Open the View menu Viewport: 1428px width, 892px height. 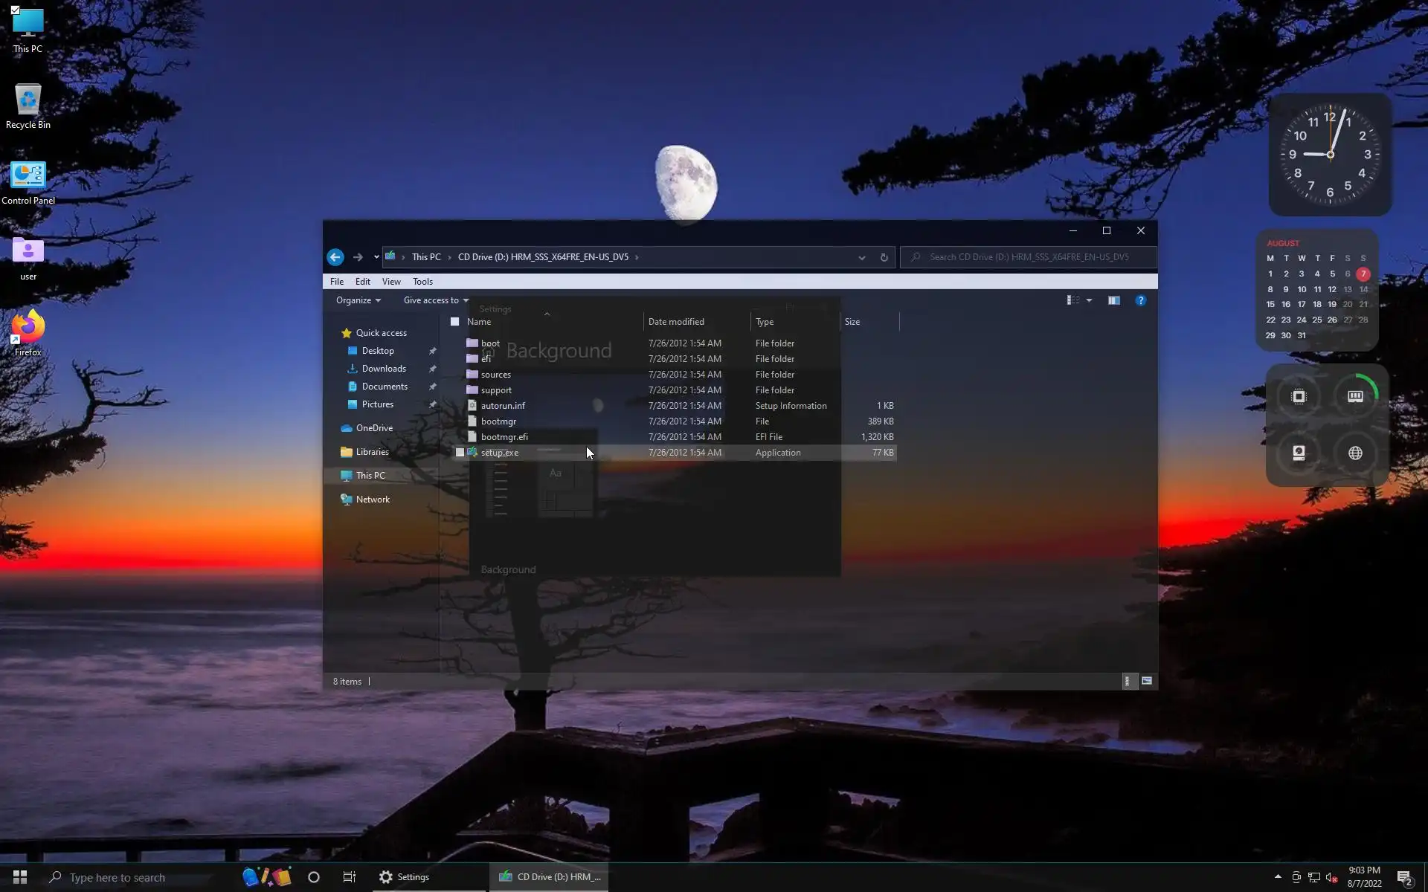pos(391,282)
